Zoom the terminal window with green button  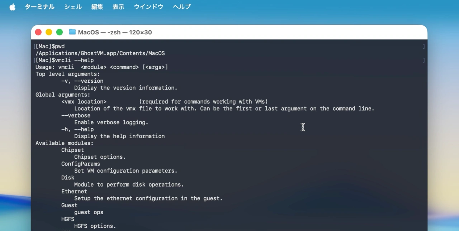click(60, 32)
